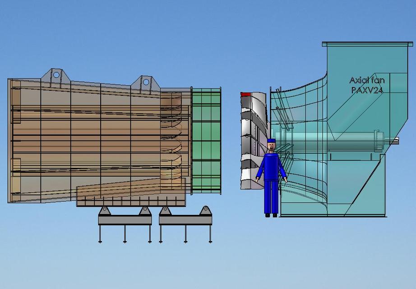This screenshot has width=416, height=289.
Task: Click the right lifting lug eyelet hole
Action: coord(146,81)
